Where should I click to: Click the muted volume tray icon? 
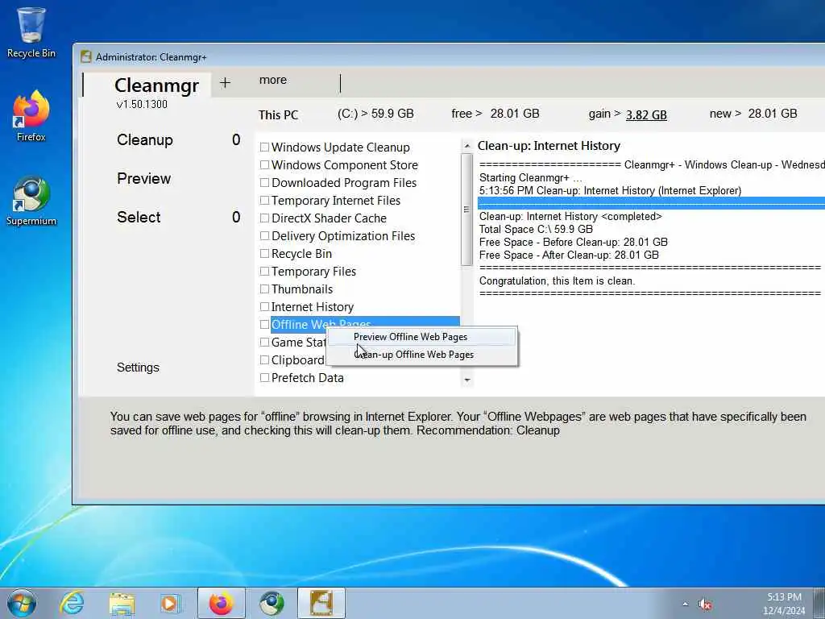[705, 604]
